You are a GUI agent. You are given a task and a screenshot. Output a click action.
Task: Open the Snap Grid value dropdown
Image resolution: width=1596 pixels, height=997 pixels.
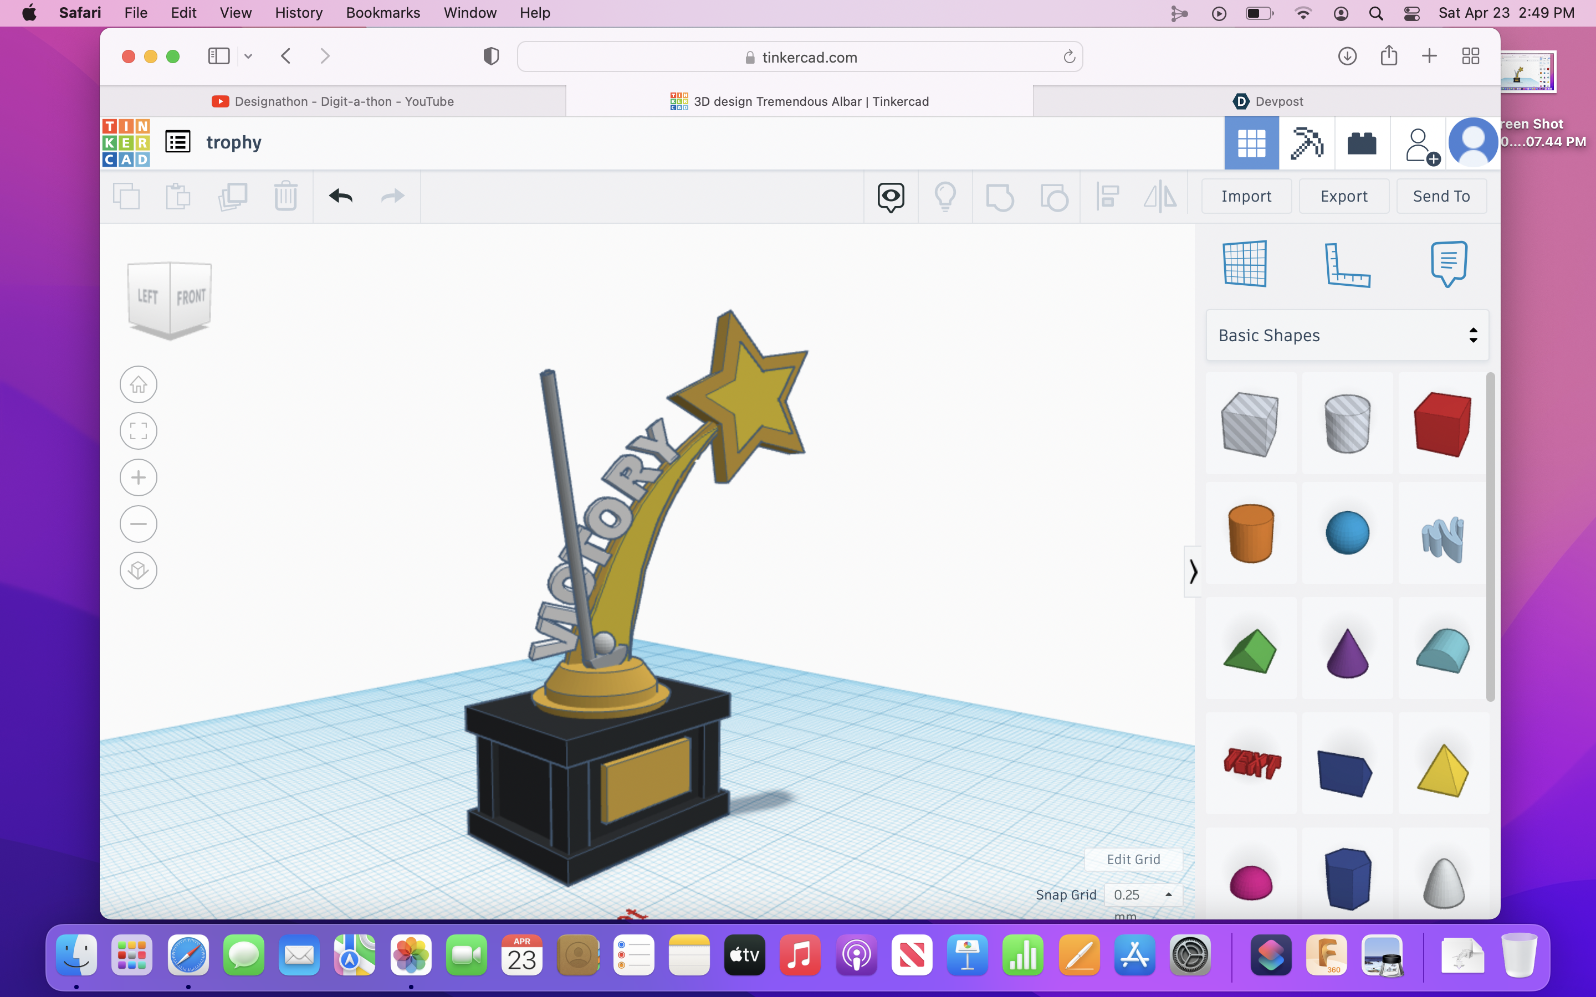(x=1142, y=895)
